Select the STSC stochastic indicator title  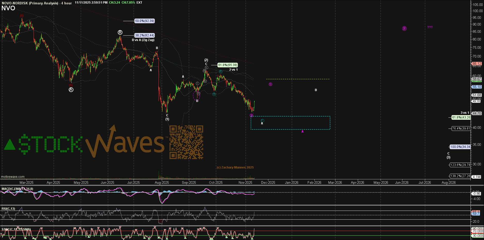16,229
